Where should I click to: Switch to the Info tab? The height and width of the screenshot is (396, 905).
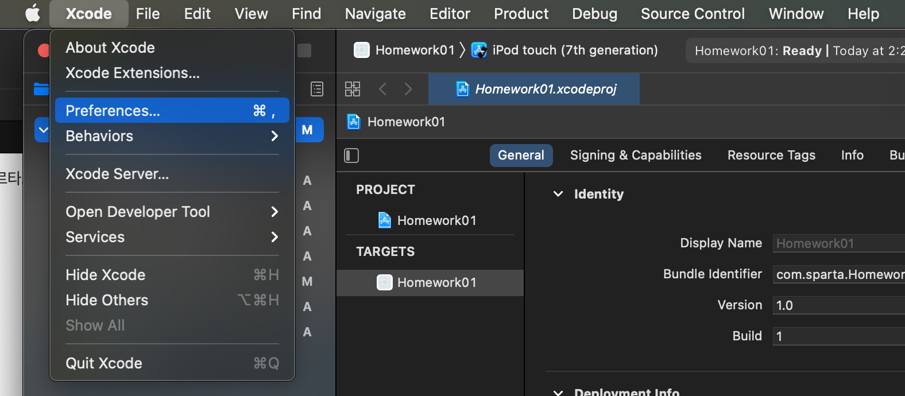pyautogui.click(x=852, y=156)
